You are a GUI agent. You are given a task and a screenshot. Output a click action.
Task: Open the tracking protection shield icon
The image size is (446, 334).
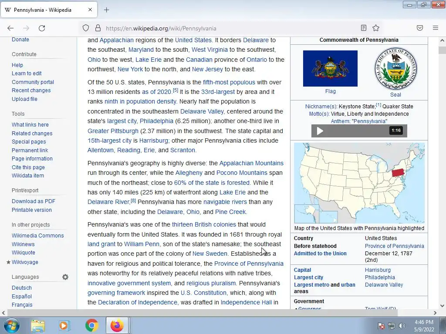86,28
